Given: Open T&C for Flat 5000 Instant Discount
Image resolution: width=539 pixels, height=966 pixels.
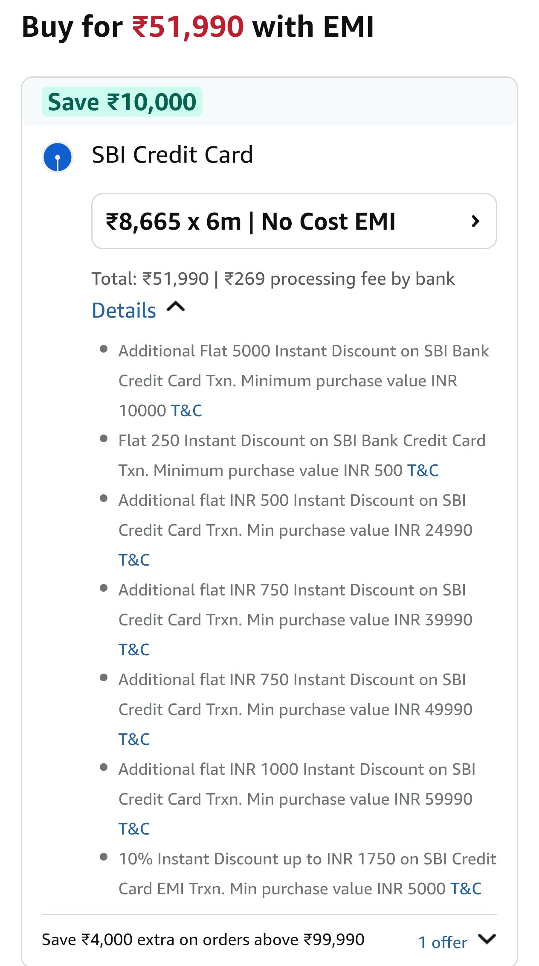Looking at the screenshot, I should click(x=186, y=411).
